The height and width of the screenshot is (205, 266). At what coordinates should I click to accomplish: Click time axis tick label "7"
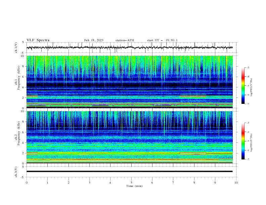[173, 183]
